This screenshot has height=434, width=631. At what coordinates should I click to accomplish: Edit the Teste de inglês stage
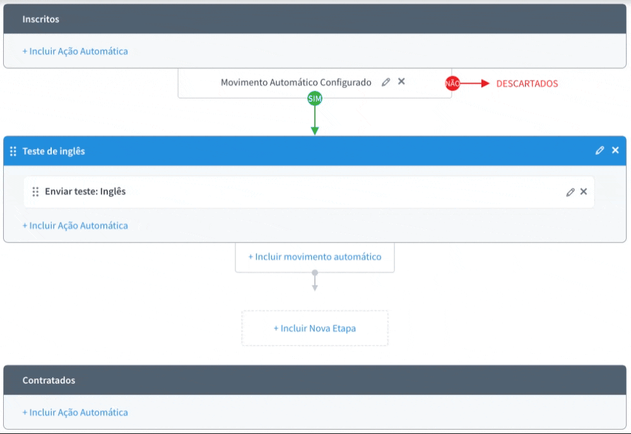click(x=599, y=150)
